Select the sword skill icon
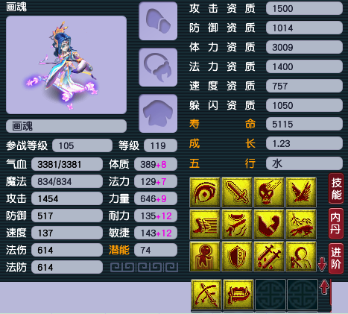Viewport: 348px width, 314px height. tap(237, 192)
